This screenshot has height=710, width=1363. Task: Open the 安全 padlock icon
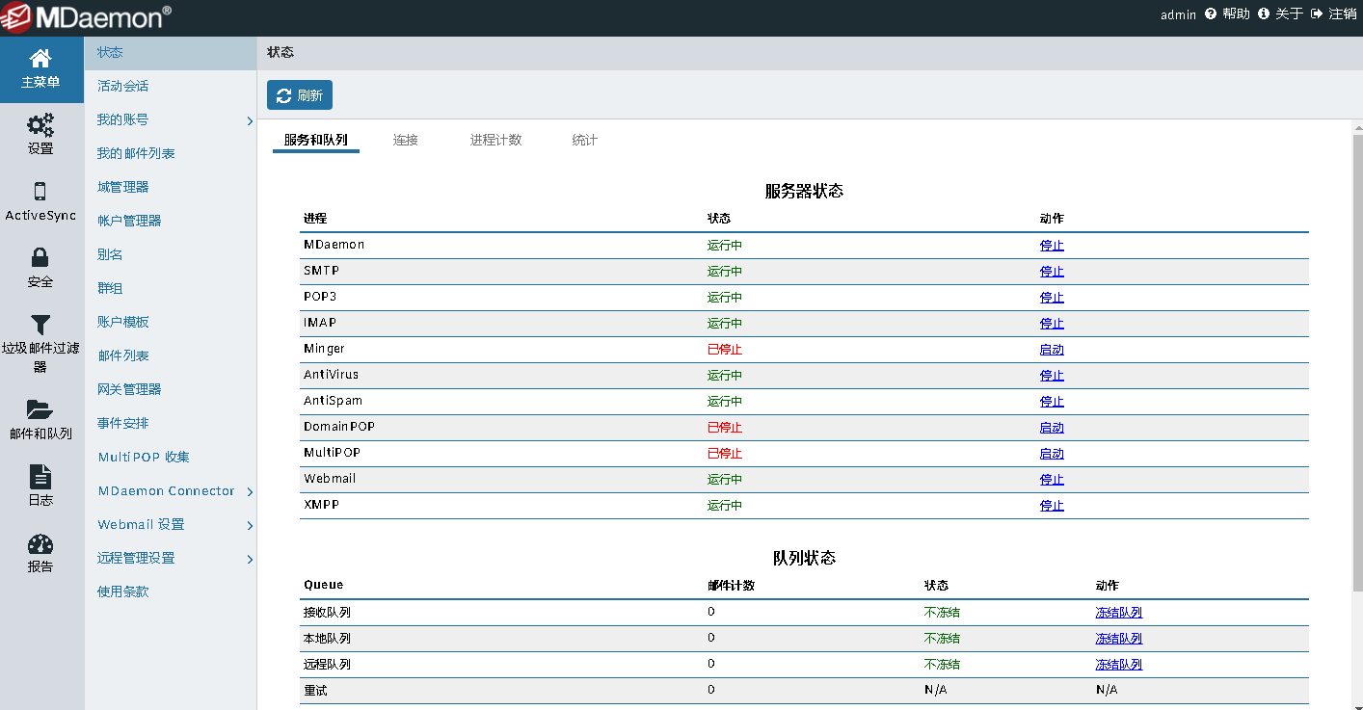40,258
